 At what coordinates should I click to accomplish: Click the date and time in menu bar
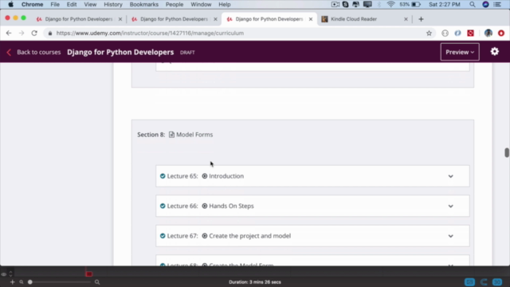point(445,5)
